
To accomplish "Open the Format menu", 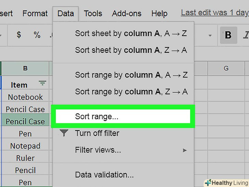I will point(35,14).
